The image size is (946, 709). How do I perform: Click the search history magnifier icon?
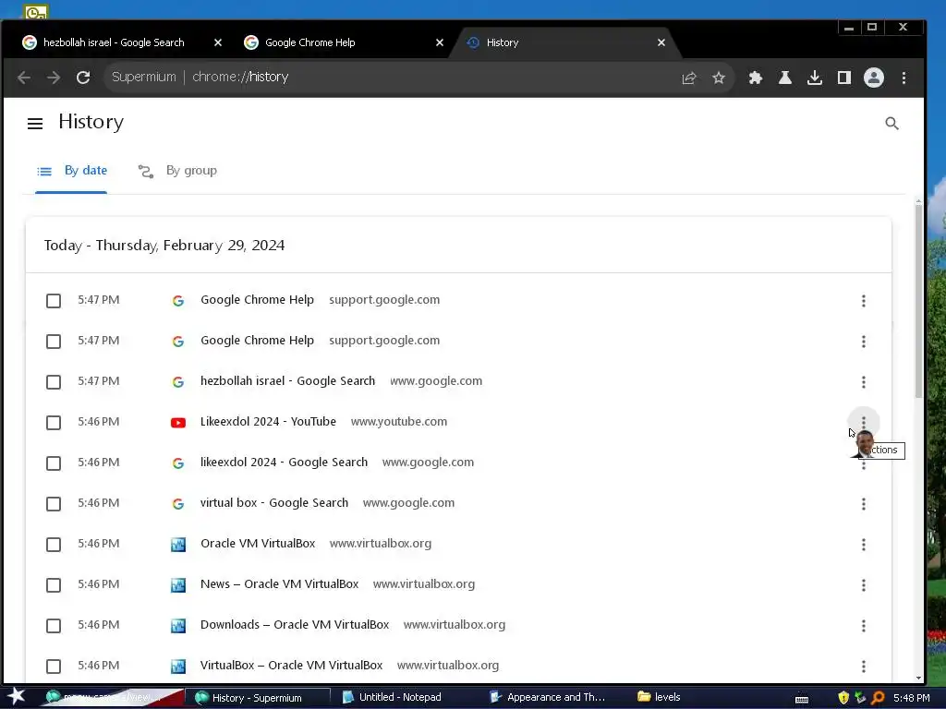[891, 124]
